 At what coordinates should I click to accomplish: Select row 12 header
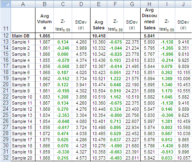pyautogui.click(x=6, y=36)
